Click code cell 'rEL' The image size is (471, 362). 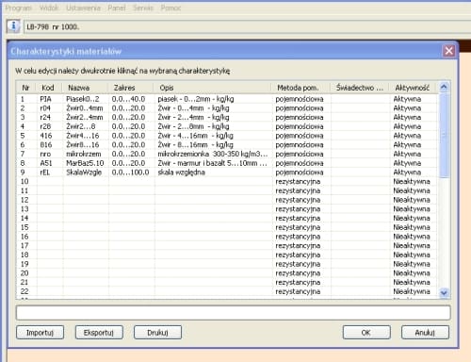pyautogui.click(x=45, y=173)
